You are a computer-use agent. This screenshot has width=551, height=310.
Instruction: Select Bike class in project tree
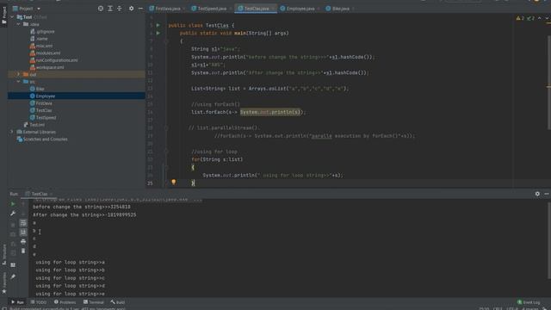pos(40,89)
